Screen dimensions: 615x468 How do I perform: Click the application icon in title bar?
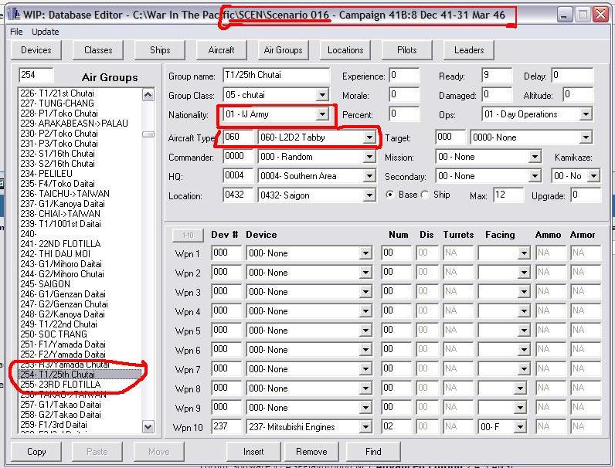tap(14, 15)
